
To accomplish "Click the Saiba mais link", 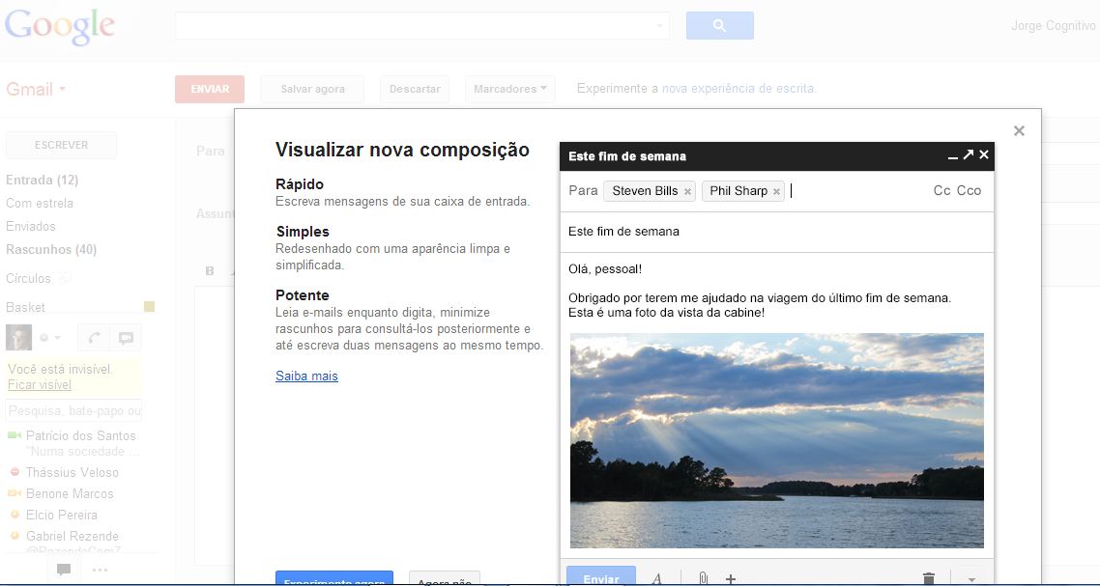I will click(x=306, y=377).
